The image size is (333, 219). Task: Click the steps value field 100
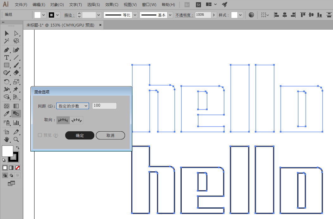pos(104,105)
